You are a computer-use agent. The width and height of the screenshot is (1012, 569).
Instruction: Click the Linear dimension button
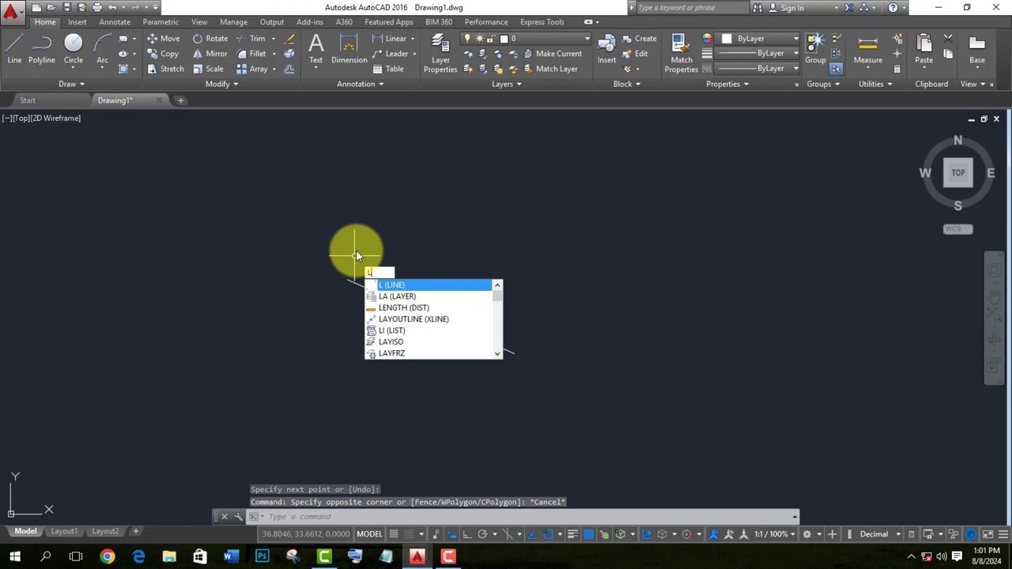coord(390,39)
